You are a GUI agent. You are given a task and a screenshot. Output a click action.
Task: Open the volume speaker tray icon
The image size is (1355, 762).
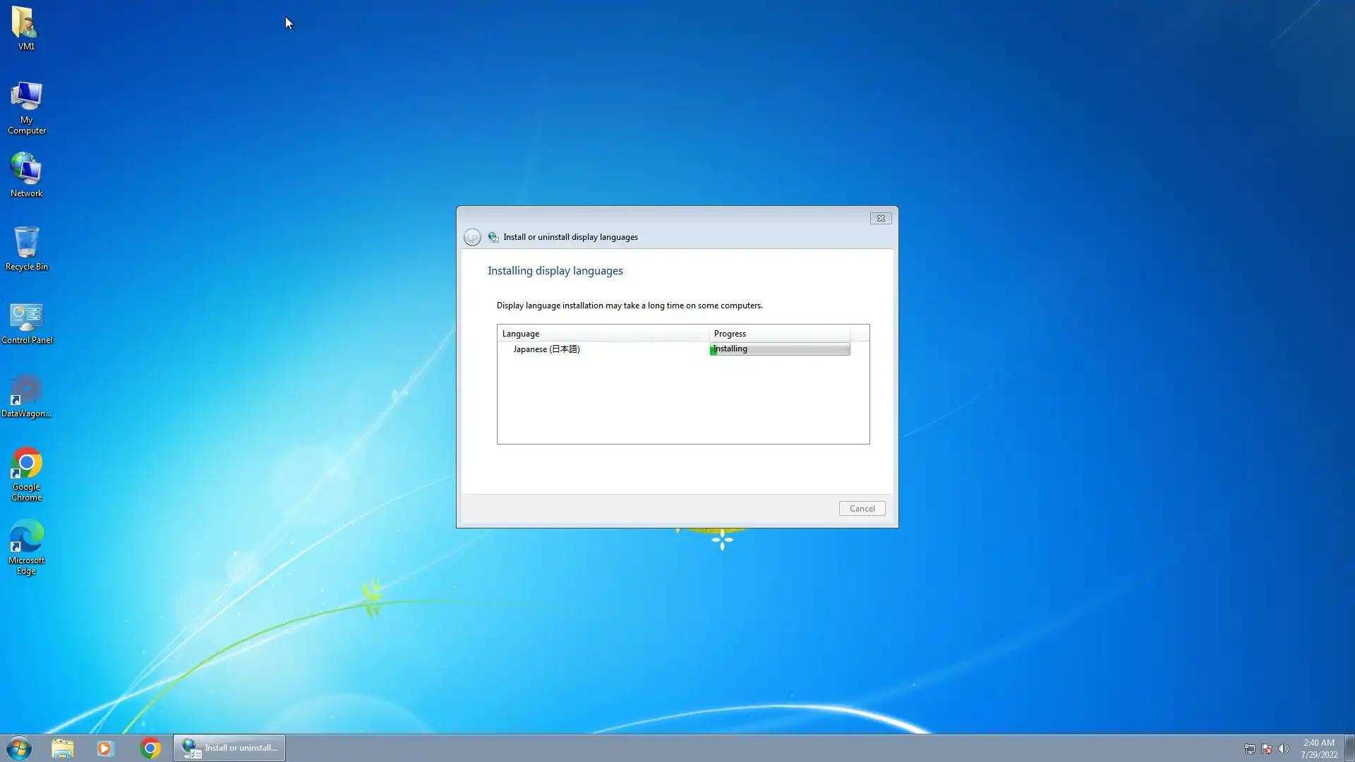pos(1283,749)
